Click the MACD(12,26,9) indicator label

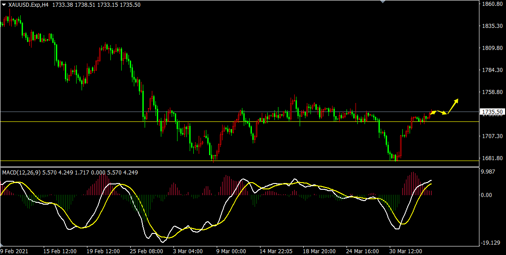click(21, 172)
